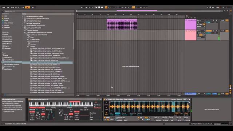Collapse the Drums folder

pyautogui.click(x=28, y=46)
